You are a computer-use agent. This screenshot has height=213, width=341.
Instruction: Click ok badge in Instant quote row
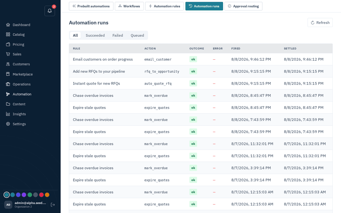193,83
